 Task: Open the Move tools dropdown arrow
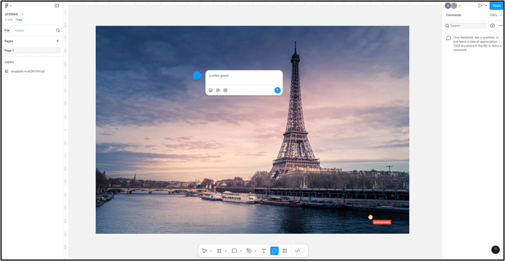tap(211, 251)
